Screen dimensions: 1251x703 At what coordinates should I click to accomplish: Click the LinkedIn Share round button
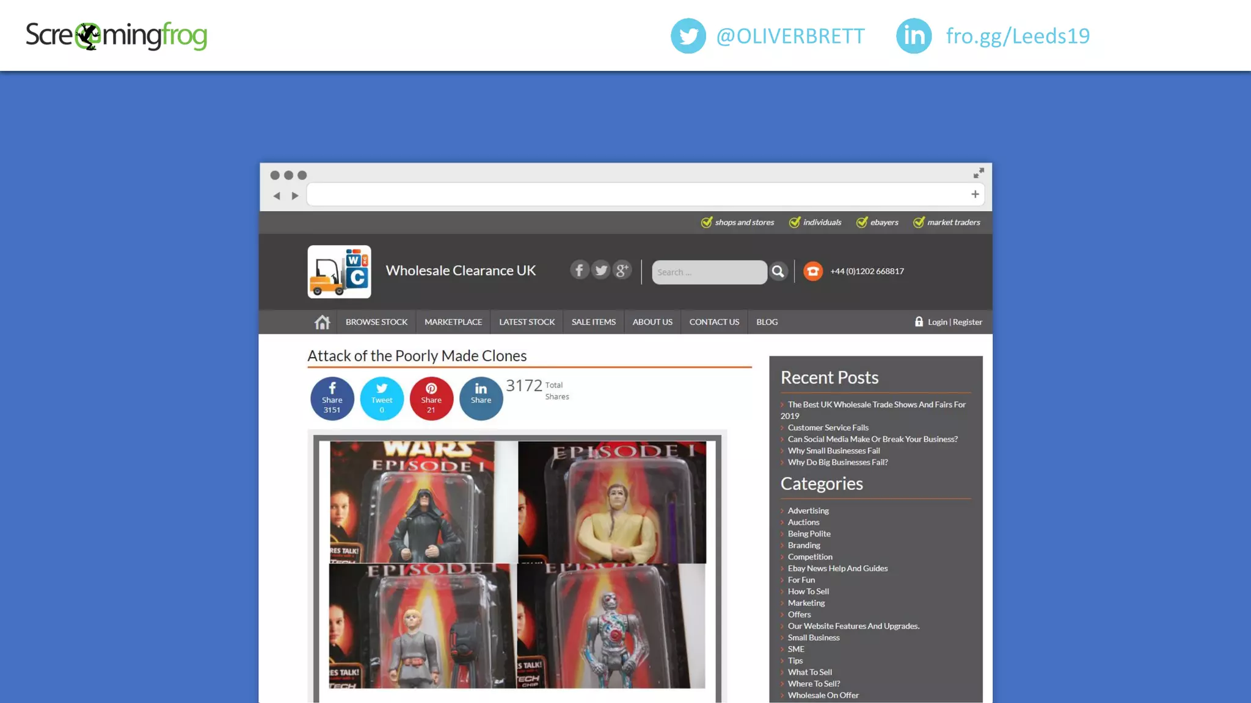point(481,398)
